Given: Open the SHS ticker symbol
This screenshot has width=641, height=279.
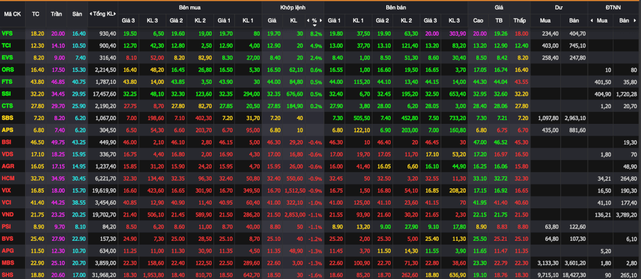Looking at the screenshot, I should pyautogui.click(x=7, y=275).
